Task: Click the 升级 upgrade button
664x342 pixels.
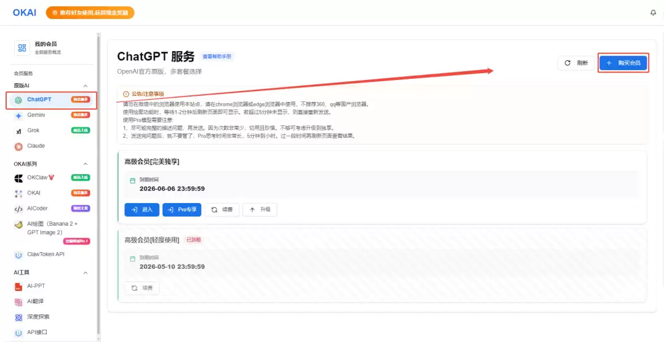Action: click(x=259, y=210)
